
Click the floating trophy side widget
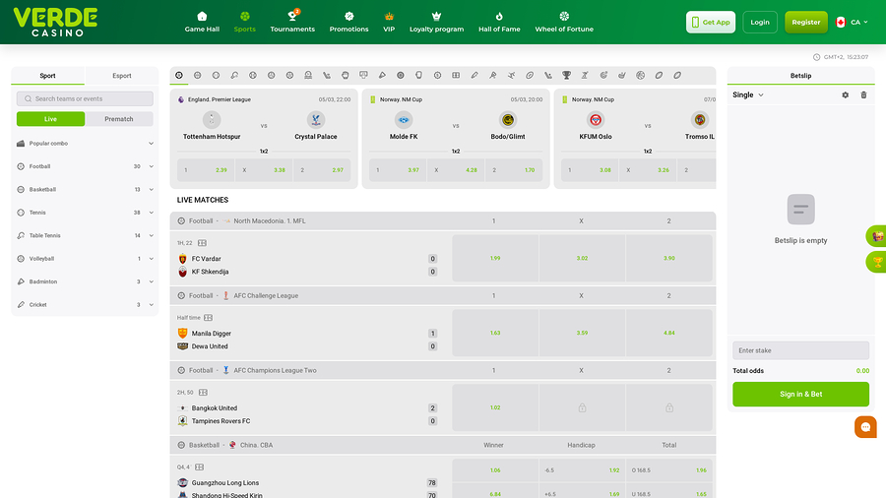pos(877,262)
